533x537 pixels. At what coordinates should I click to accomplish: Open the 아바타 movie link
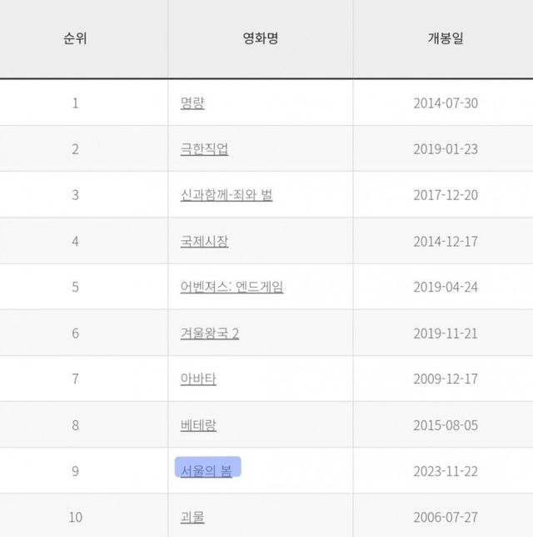pos(198,379)
